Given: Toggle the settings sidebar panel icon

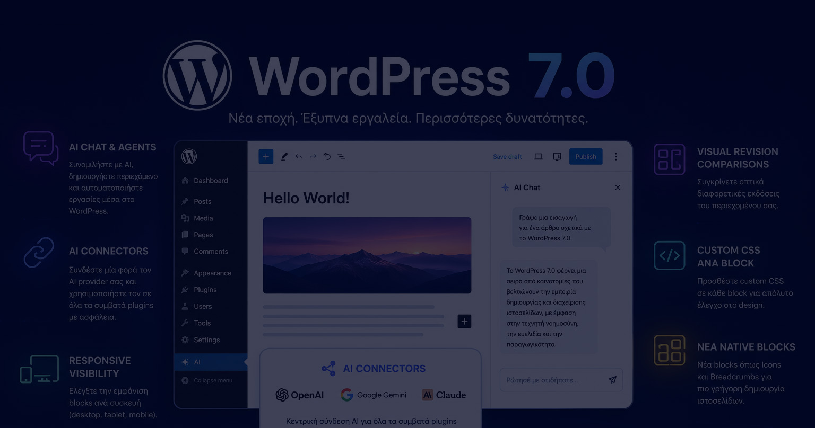Looking at the screenshot, I should click(x=557, y=157).
